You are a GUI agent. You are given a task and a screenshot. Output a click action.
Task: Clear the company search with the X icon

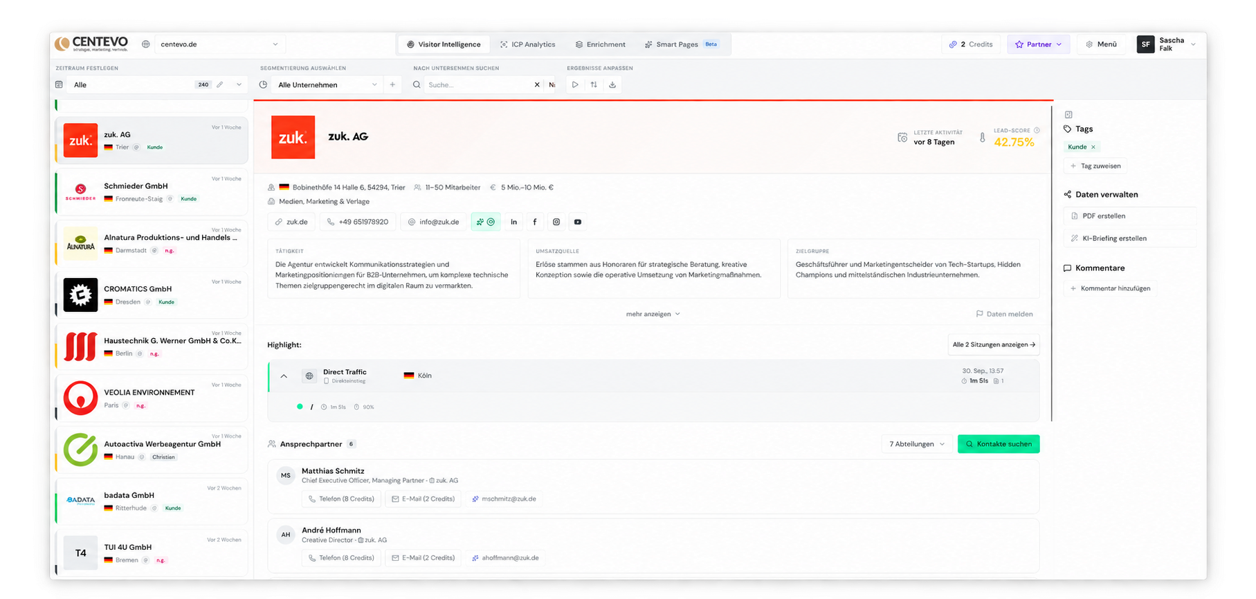coord(537,84)
